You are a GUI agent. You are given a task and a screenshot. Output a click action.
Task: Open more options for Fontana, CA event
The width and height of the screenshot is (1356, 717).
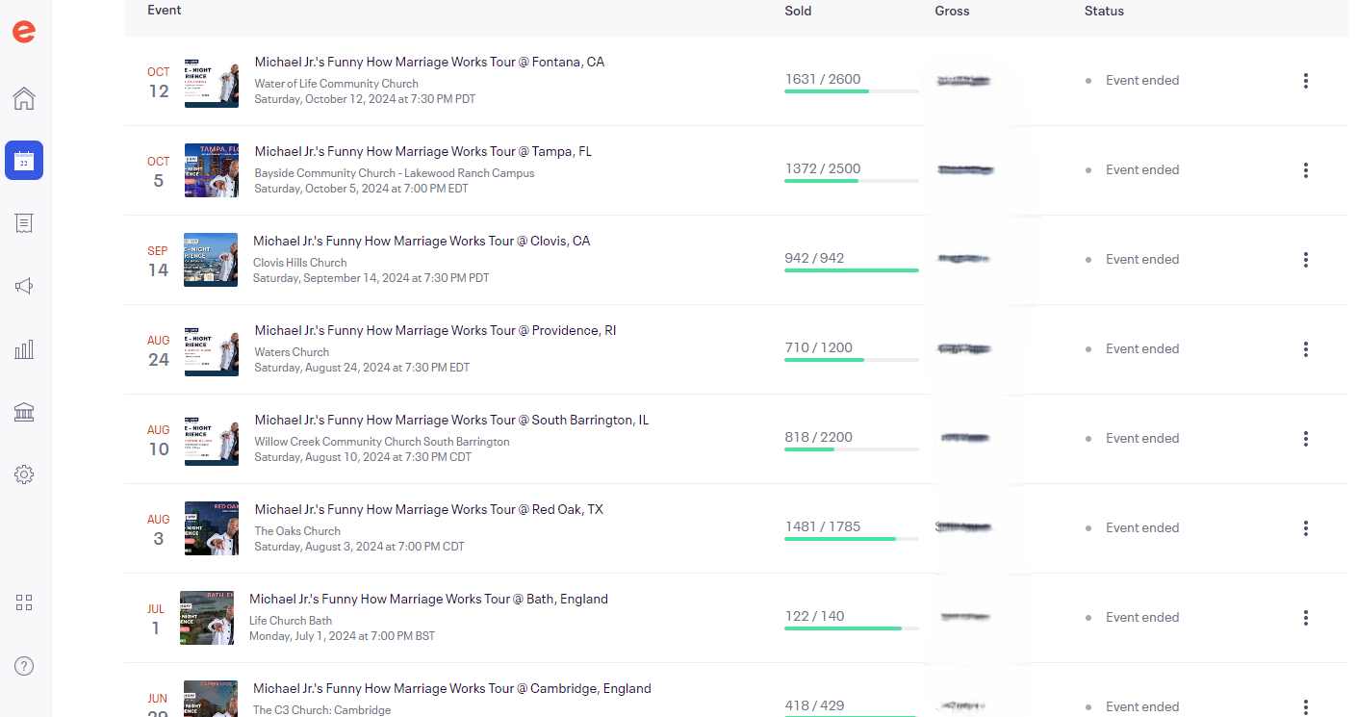click(1305, 81)
